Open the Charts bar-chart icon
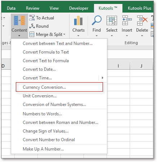 pos(78,20)
